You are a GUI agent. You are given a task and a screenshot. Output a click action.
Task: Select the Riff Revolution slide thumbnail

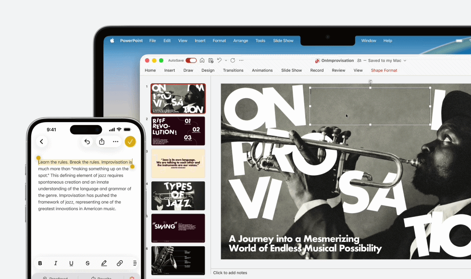(x=178, y=131)
